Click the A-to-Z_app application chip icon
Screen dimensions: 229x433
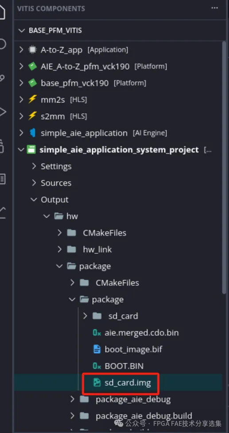32,50
